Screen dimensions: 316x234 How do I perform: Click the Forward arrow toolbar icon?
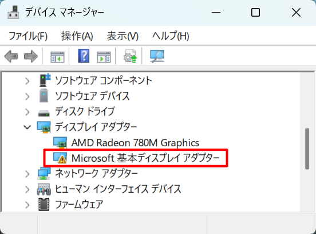coord(31,56)
